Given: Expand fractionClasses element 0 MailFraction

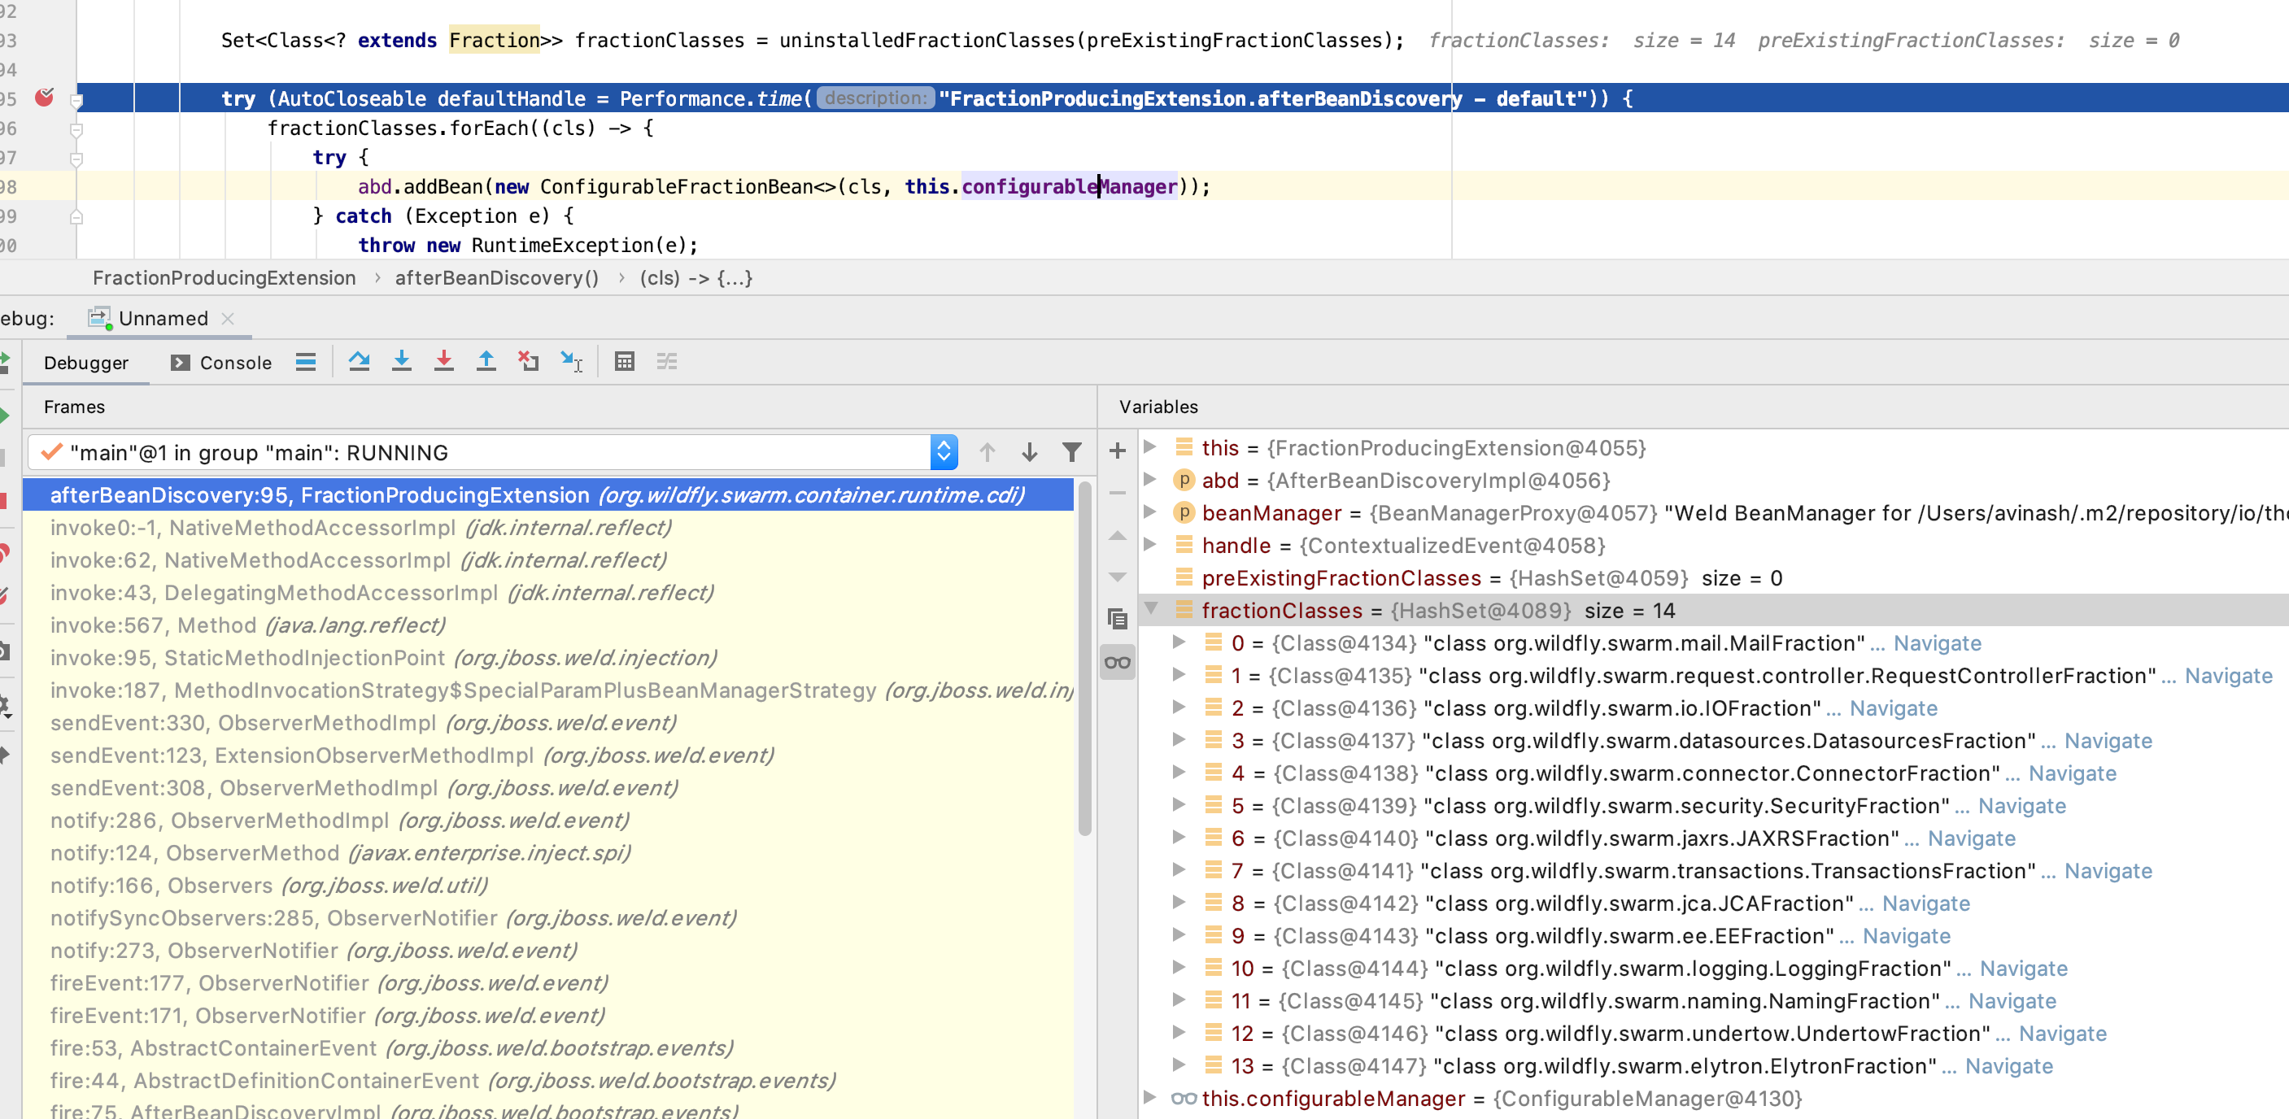Looking at the screenshot, I should [x=1179, y=642].
